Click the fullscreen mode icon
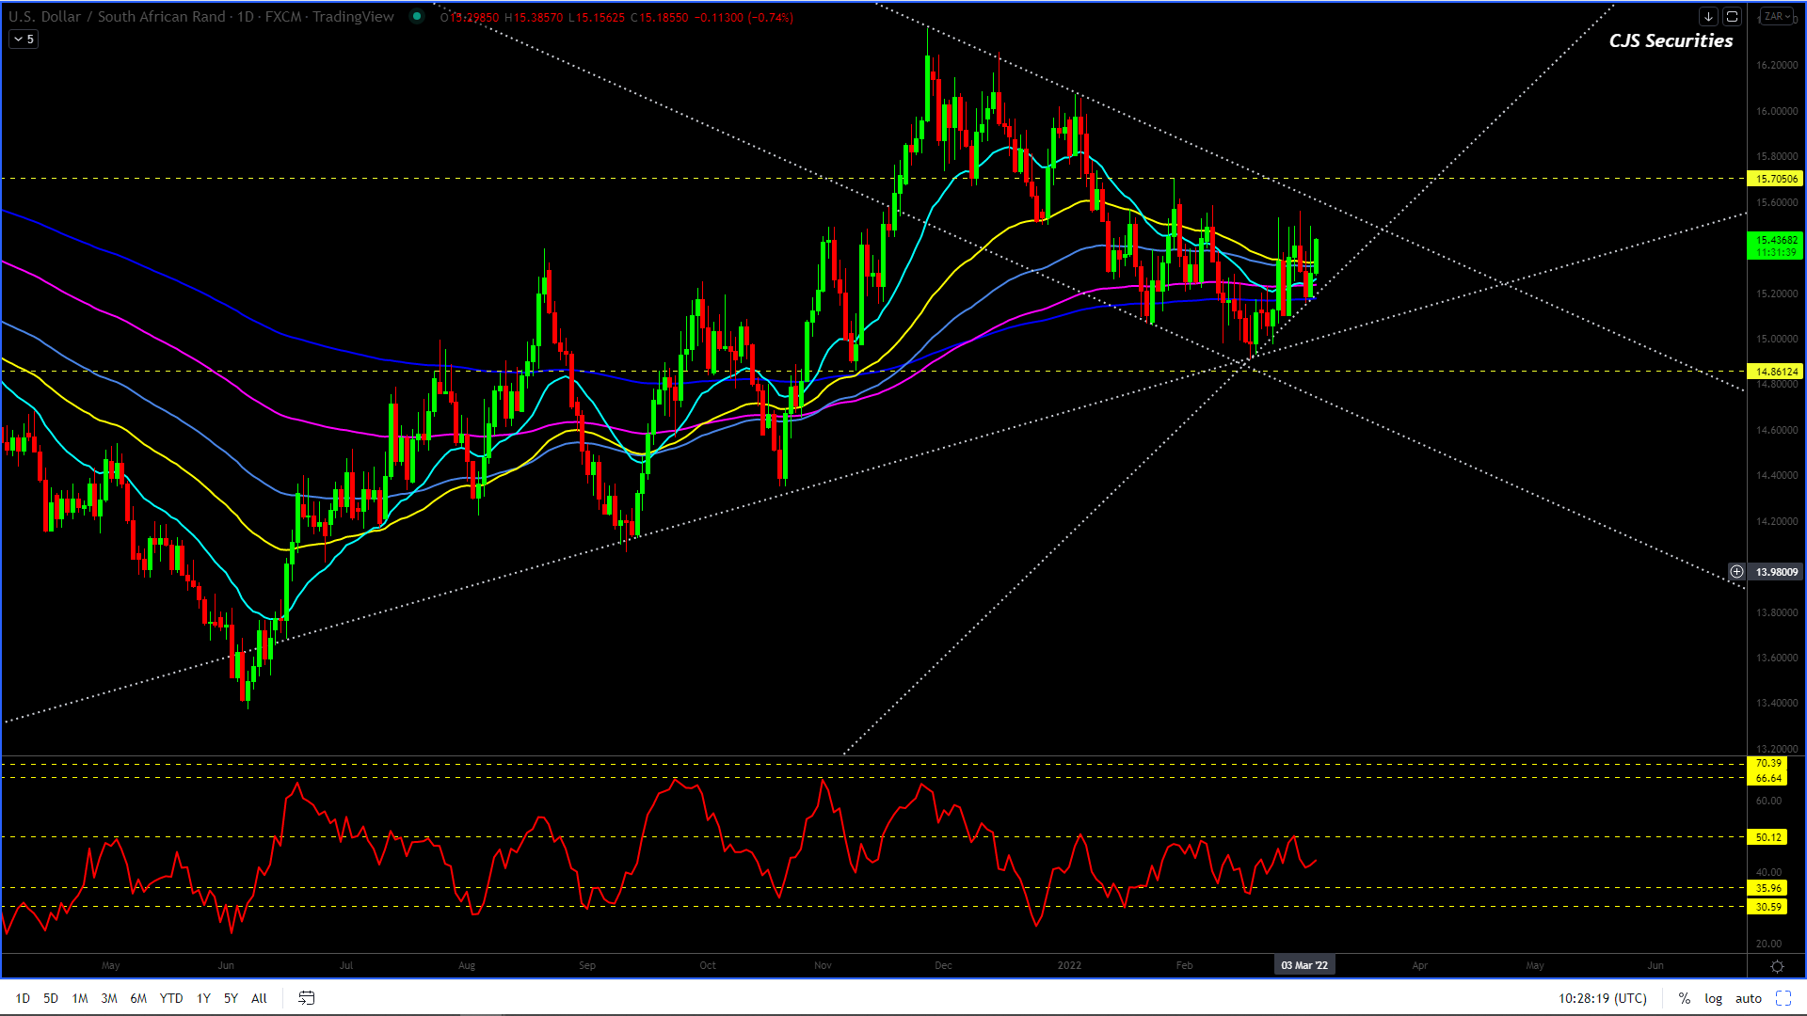Screen dimensions: 1807x1016 [1783, 998]
